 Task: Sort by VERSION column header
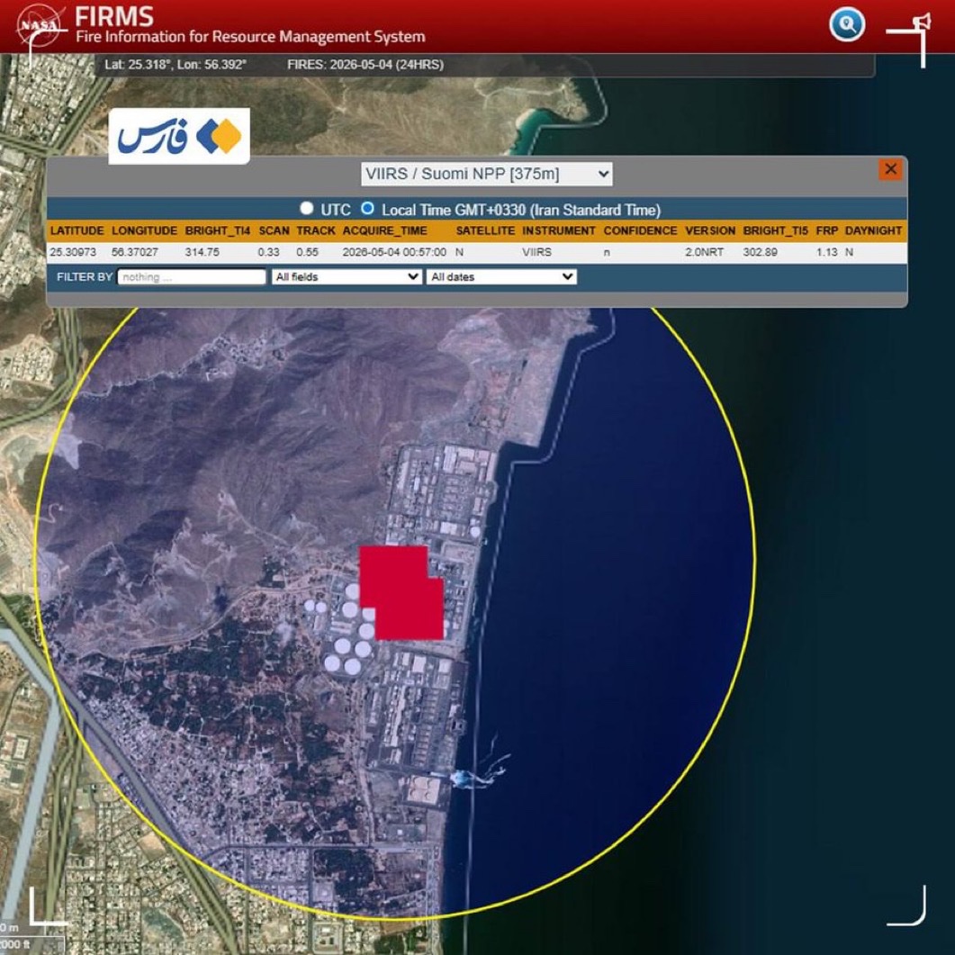point(709,230)
